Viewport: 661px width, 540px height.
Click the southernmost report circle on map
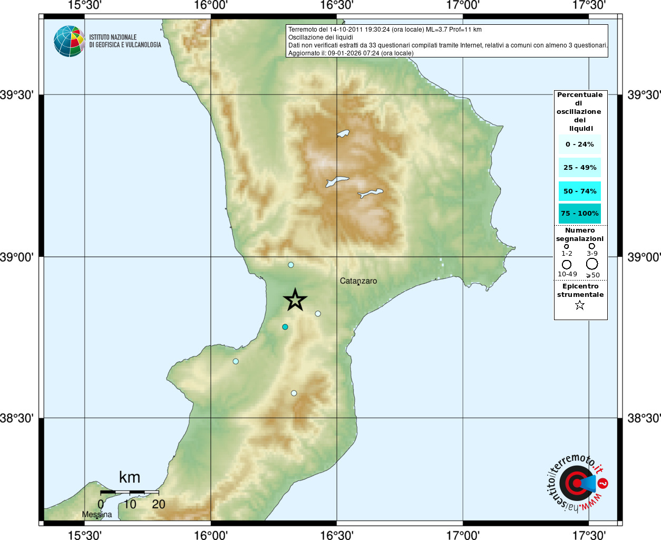(294, 393)
